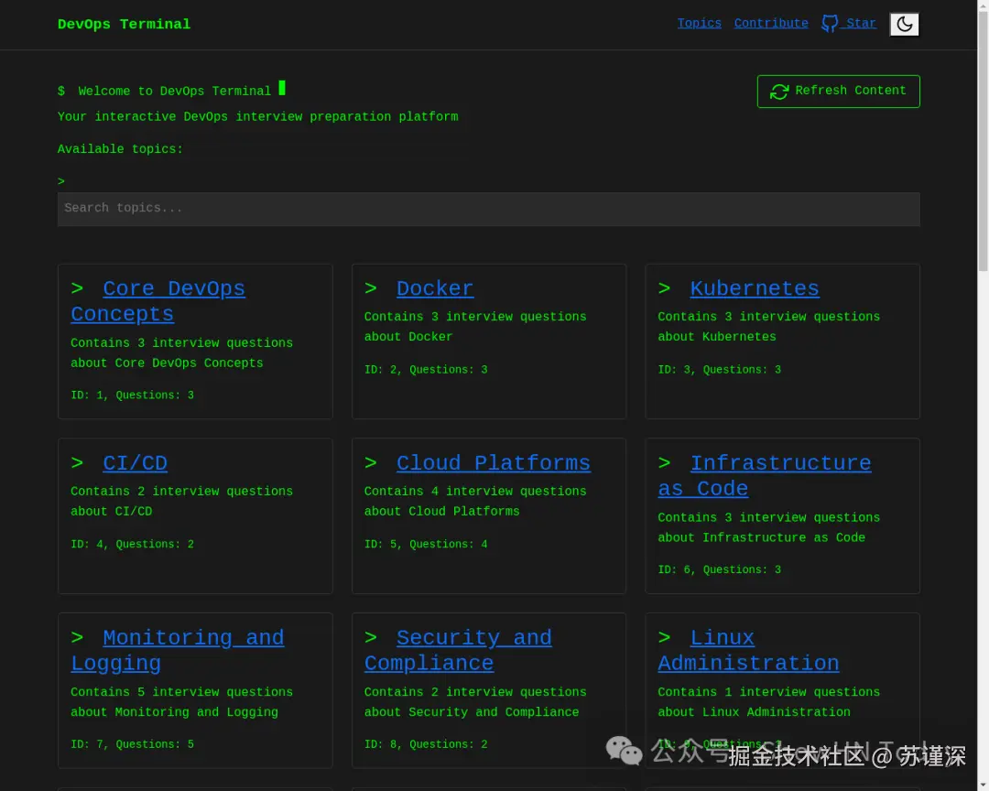Image resolution: width=989 pixels, height=791 pixels.
Task: Open the Cloud Platforms topic link
Action: [x=494, y=463]
